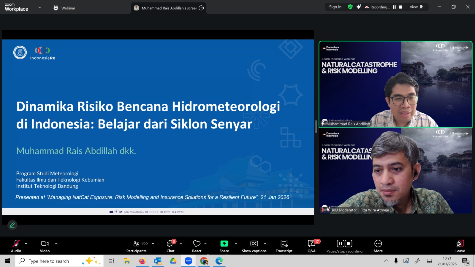Click the green Share screen icon
The width and height of the screenshot is (475, 267).
(x=224, y=244)
